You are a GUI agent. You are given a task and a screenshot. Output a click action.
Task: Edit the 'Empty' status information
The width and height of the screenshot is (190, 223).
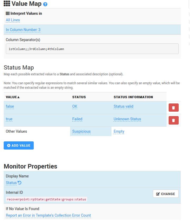[x=119, y=131]
